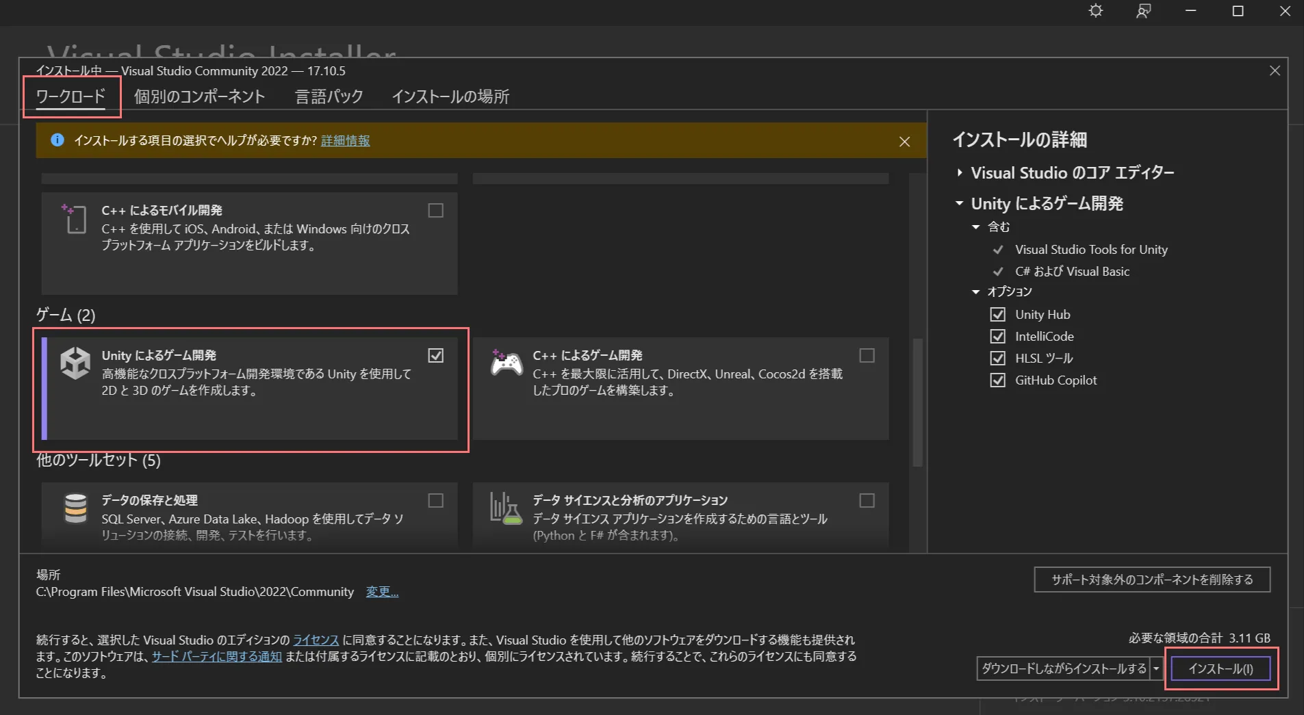
Task: Switch to 言語パック tab
Action: 329,96
